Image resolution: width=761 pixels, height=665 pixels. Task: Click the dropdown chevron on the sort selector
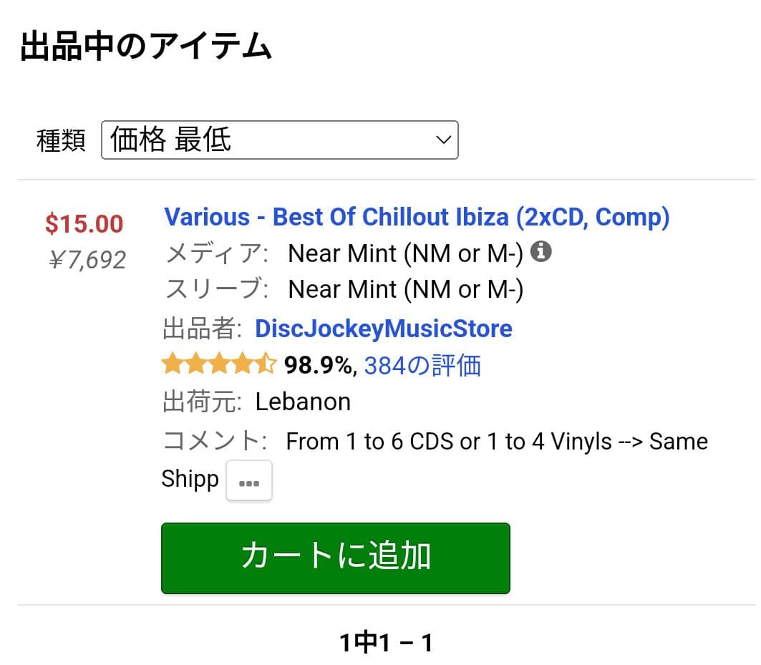point(442,140)
